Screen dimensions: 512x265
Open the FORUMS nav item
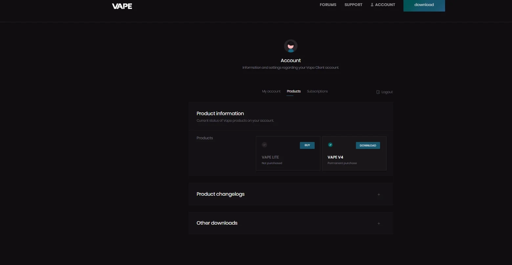click(328, 5)
